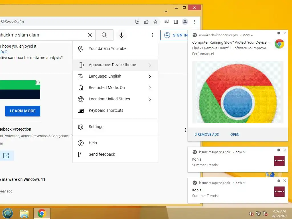Open settings gear on davisonbarker notification
The width and height of the screenshot is (292, 219).
(x=279, y=33)
